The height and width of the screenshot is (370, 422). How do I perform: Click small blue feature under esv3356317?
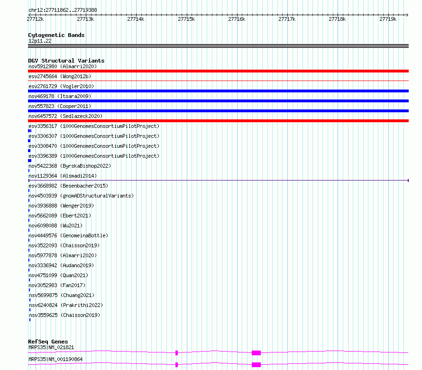coord(29,131)
